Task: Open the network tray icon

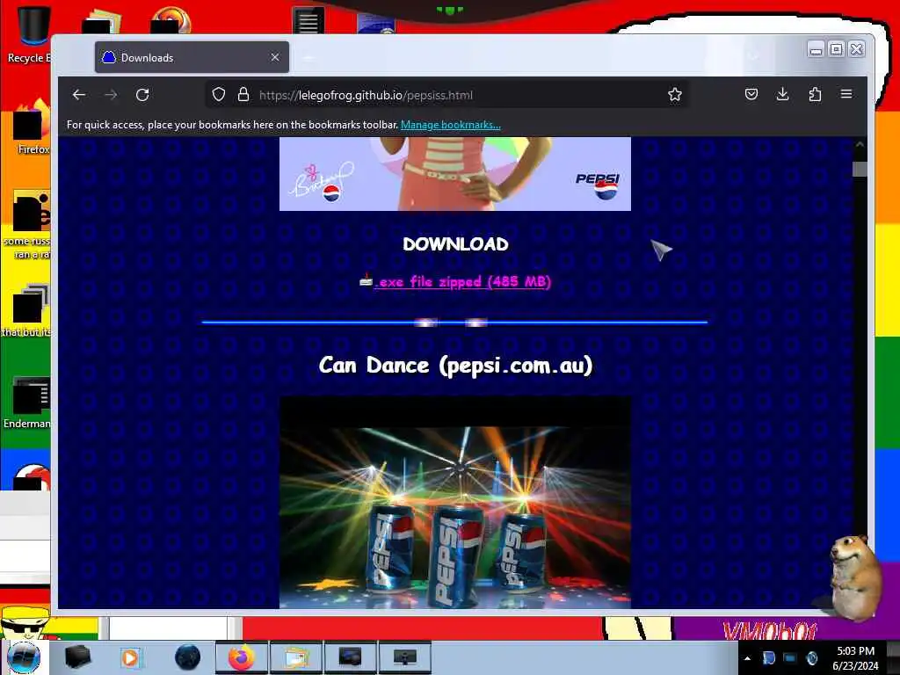Action: point(790,658)
